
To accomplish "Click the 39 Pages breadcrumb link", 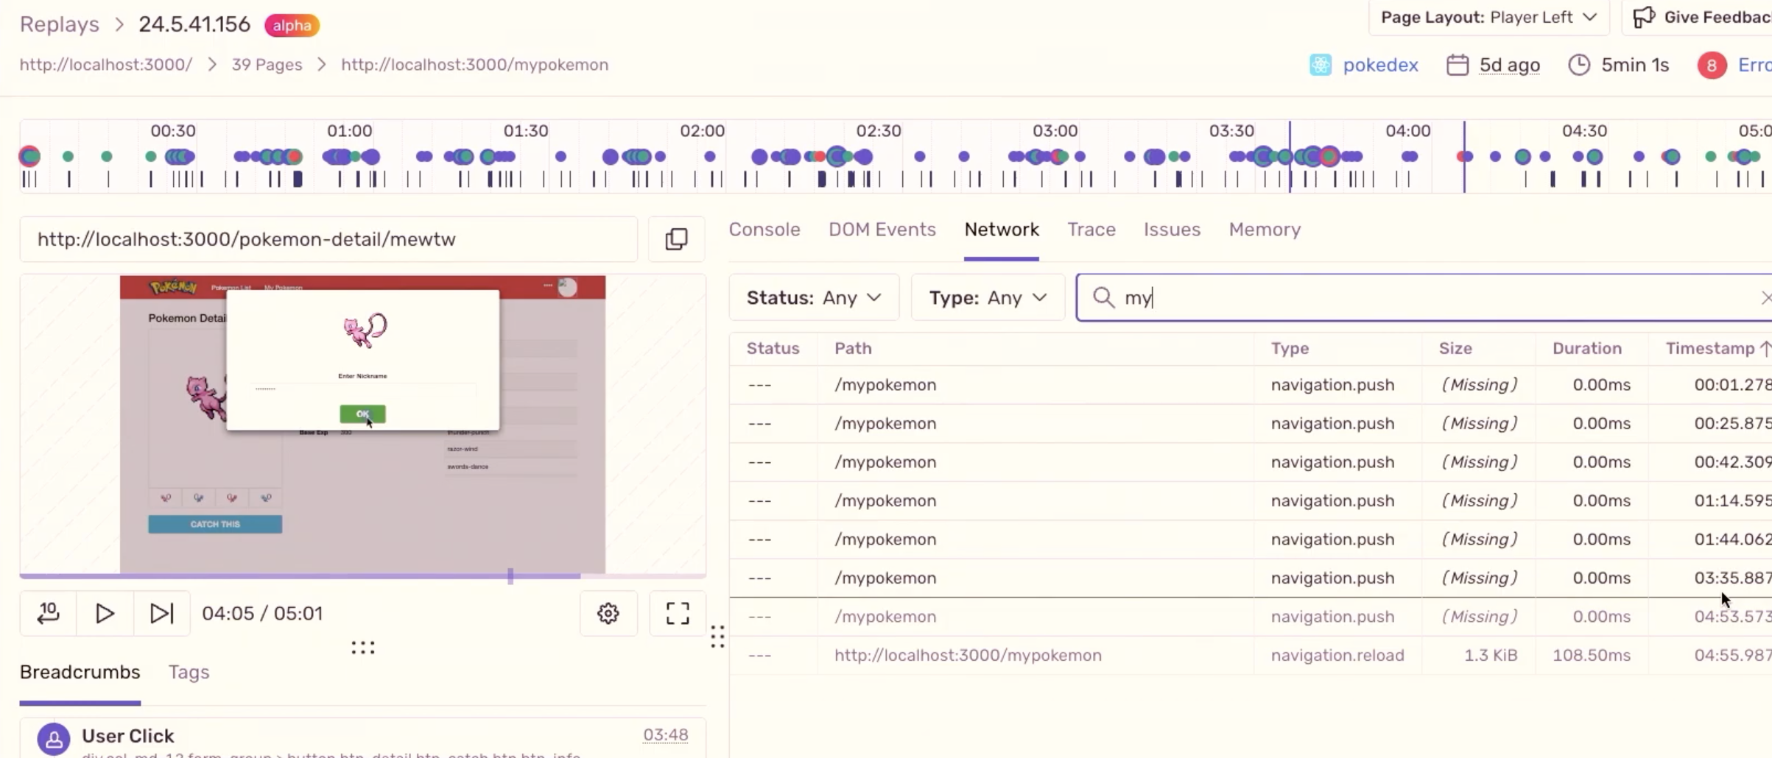I will point(267,65).
